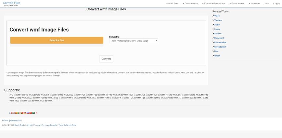Pick the Chinese flag language icon
Image resolution: width=282 pixels, height=138 pixels.
(x=31, y=113)
